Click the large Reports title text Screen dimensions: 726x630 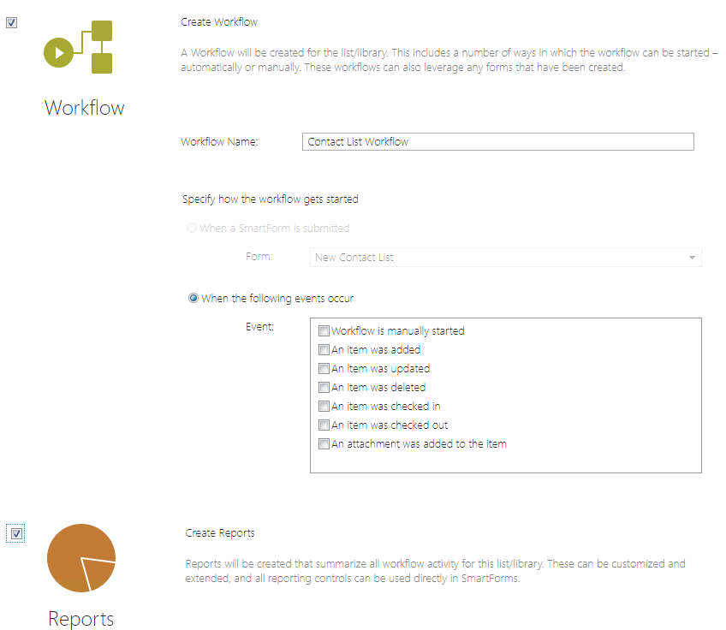tap(81, 620)
